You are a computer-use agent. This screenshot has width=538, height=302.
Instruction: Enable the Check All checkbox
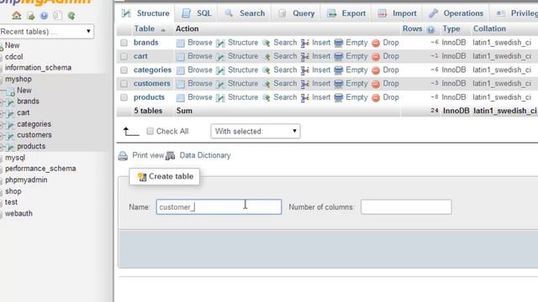coord(150,131)
